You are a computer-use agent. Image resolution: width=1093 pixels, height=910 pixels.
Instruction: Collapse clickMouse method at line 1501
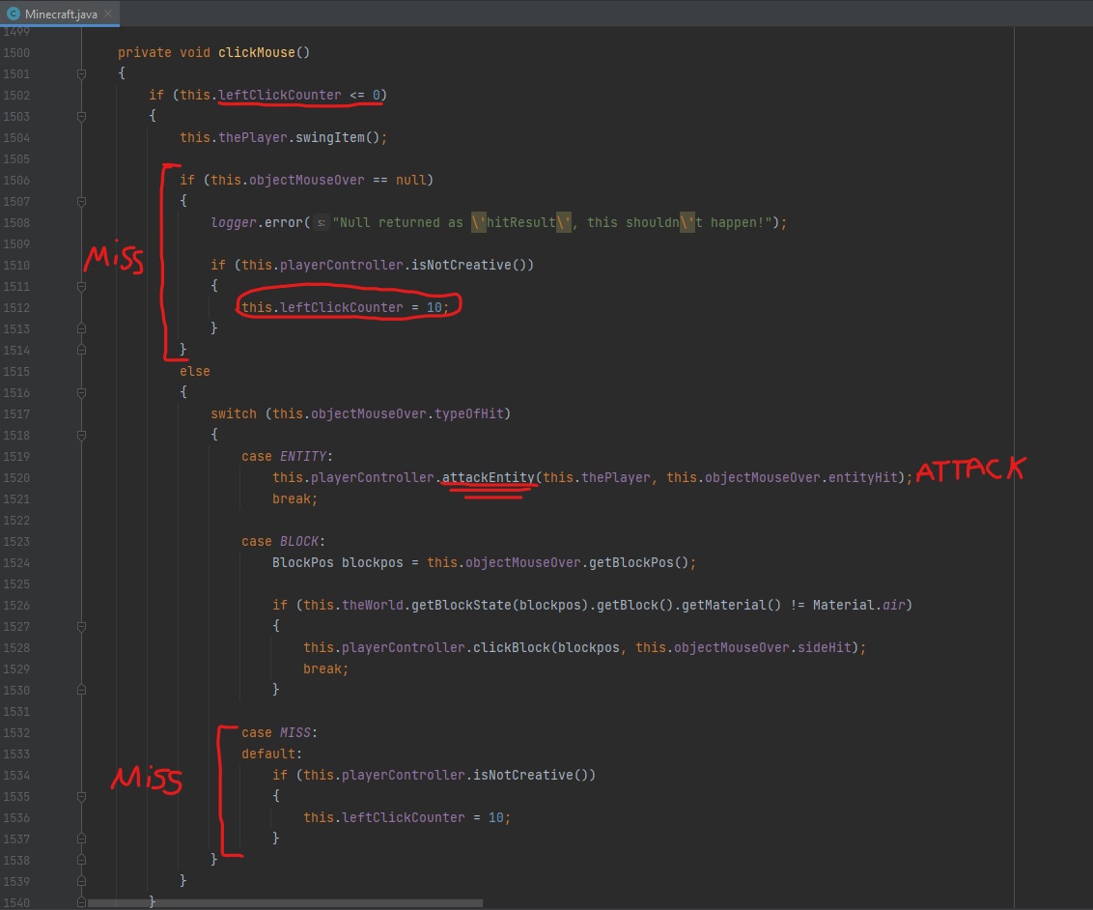click(82, 74)
